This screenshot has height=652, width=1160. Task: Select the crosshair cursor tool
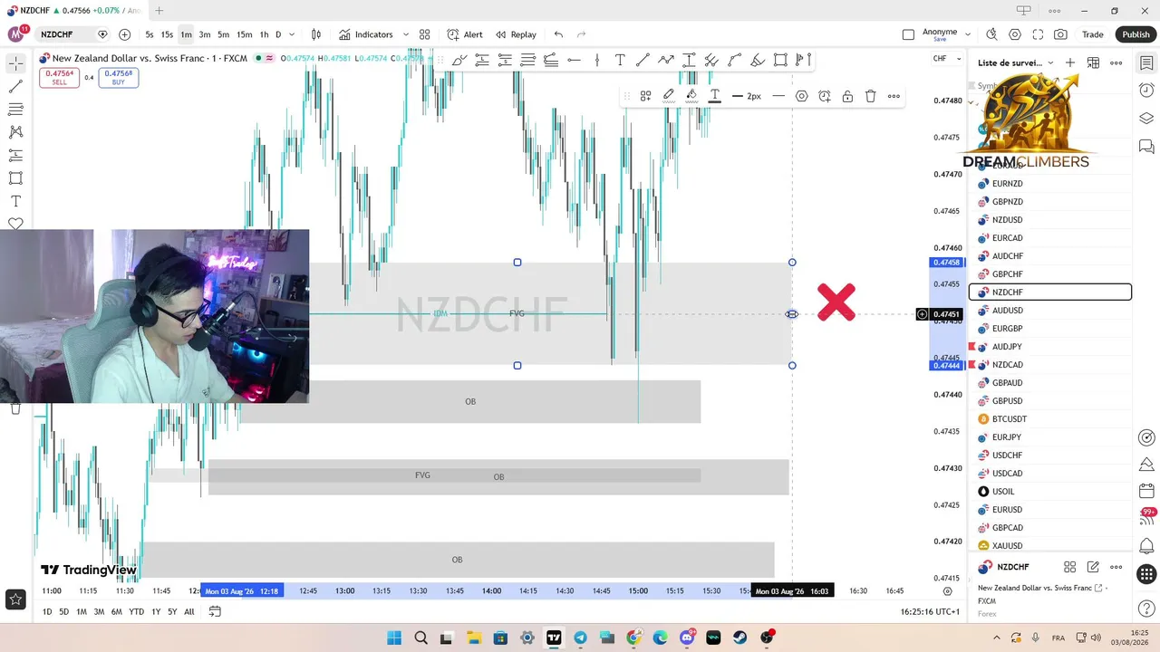click(x=15, y=63)
